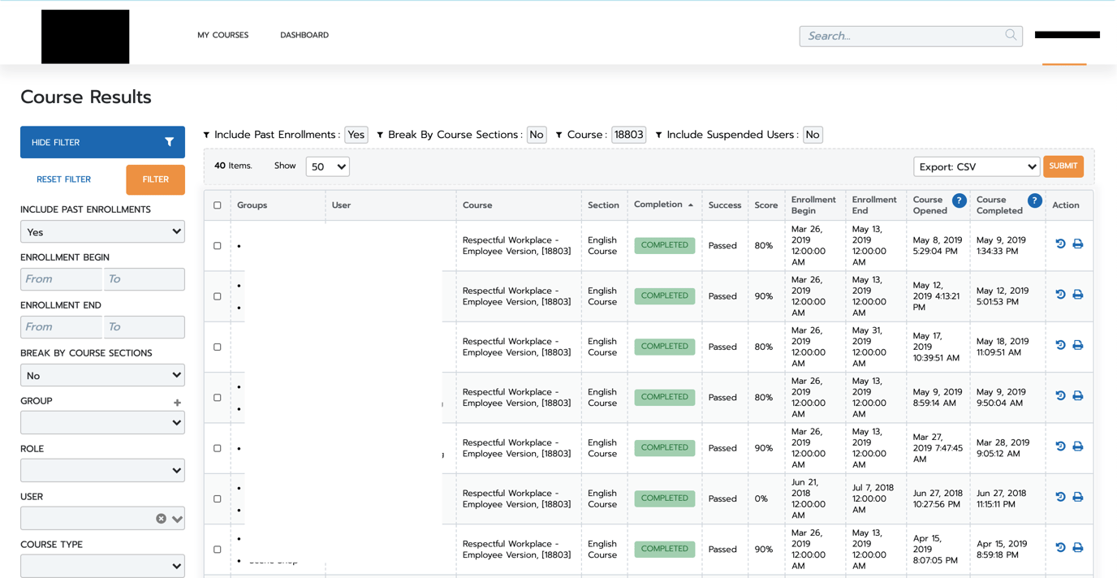Viewport: 1117px width, 578px height.
Task: Click the search magnifier icon
Action: tap(1010, 35)
